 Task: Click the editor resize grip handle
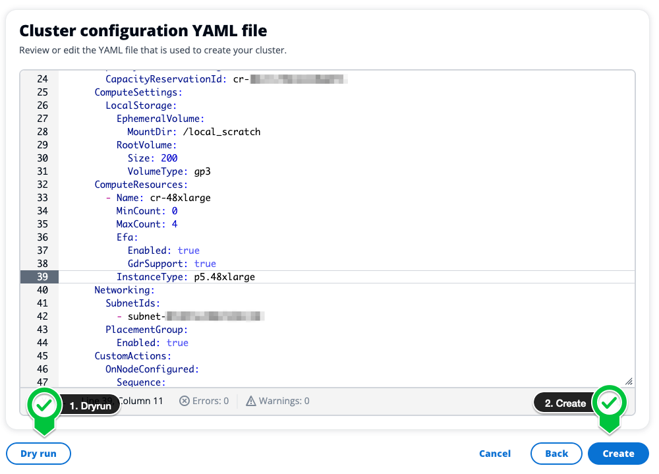629,381
